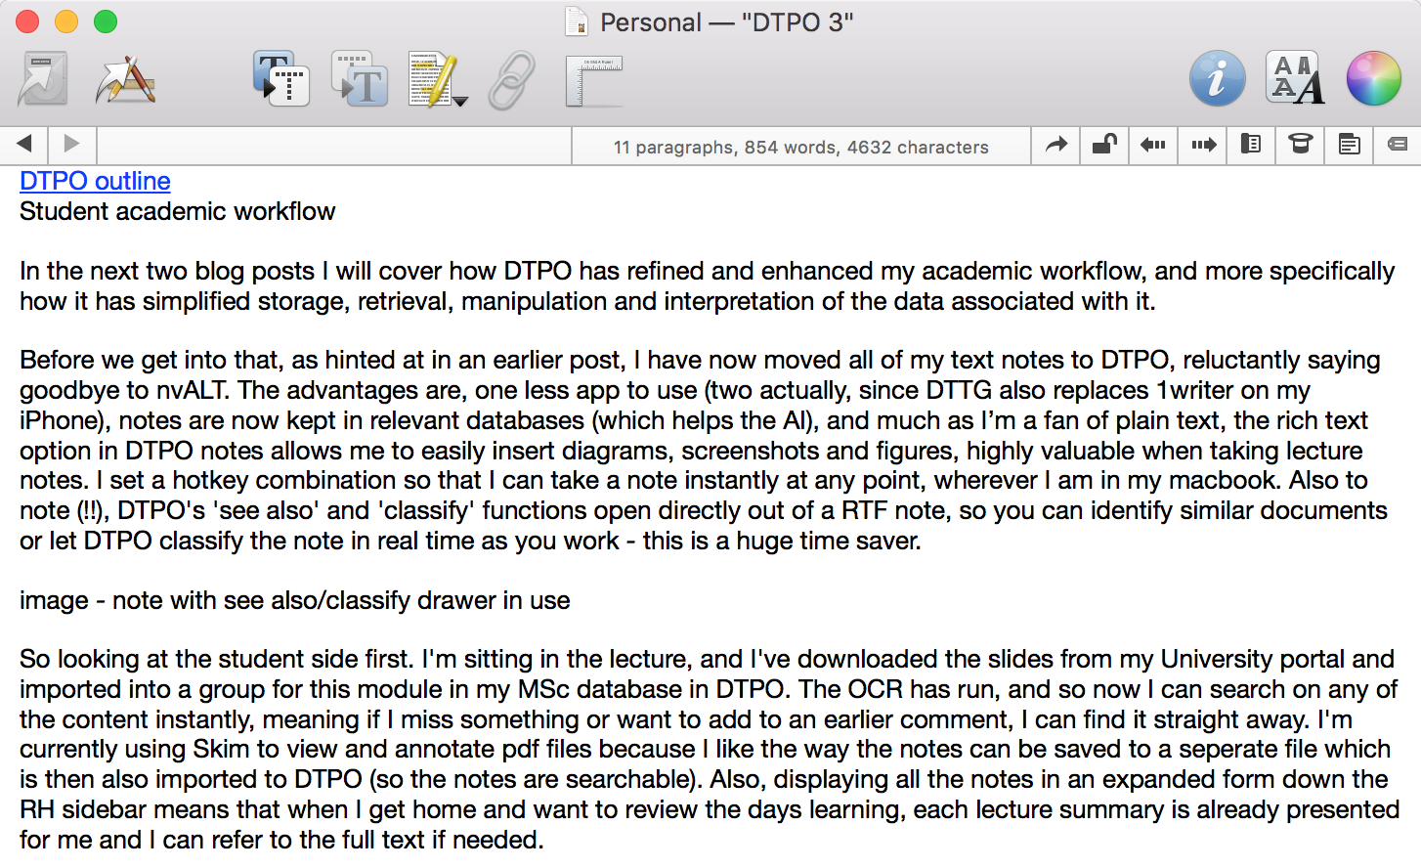Click the empty path field in navigation bar

click(x=334, y=146)
